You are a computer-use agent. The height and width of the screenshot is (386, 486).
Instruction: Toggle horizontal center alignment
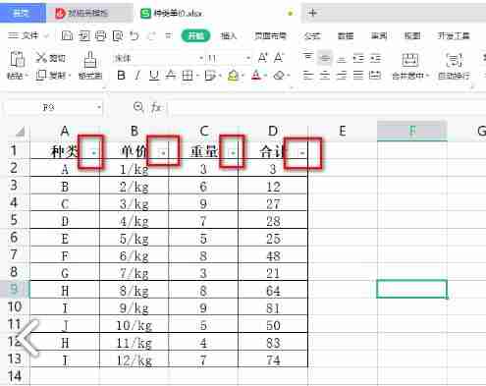[x=325, y=76]
